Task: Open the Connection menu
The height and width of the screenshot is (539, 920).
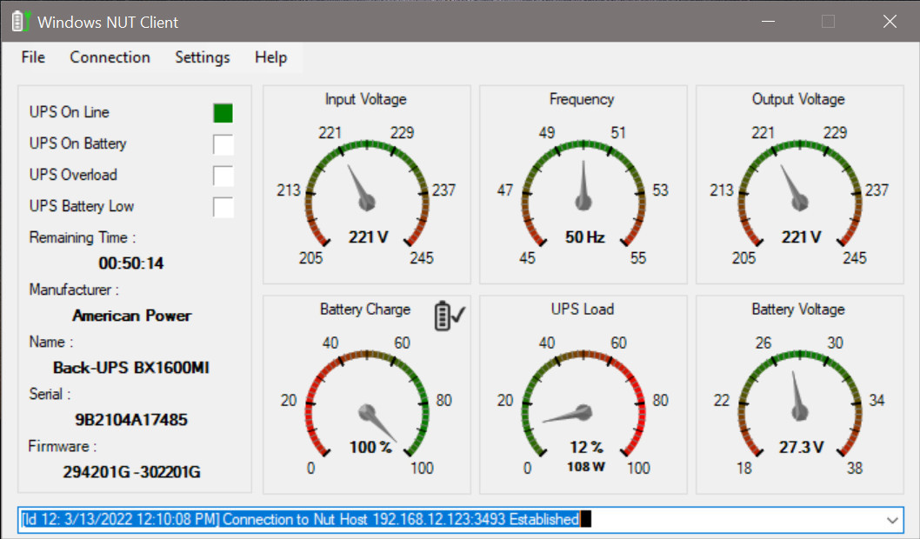Action: 110,57
